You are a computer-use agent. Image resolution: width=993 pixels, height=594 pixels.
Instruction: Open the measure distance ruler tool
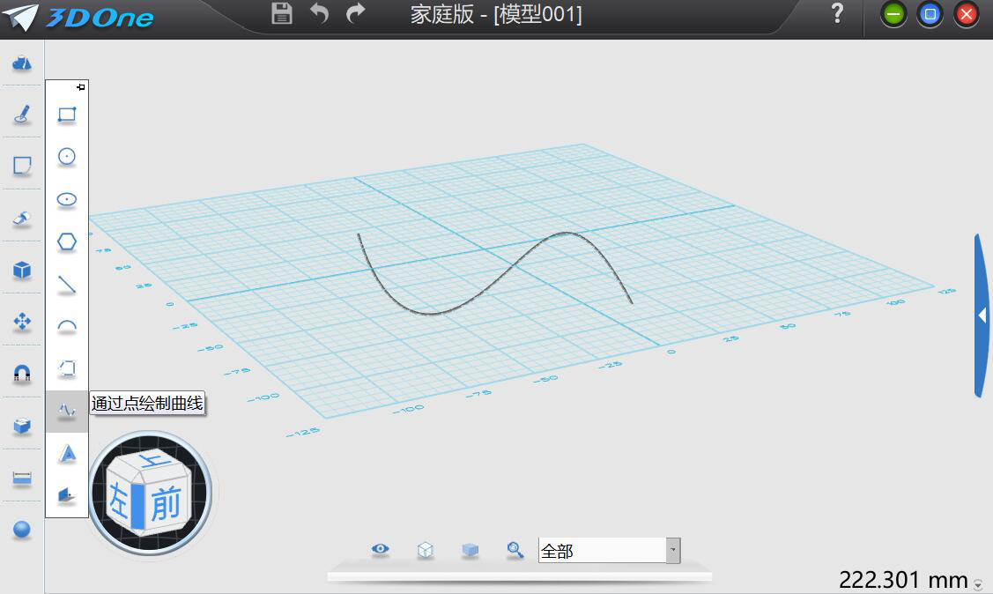pyautogui.click(x=21, y=479)
